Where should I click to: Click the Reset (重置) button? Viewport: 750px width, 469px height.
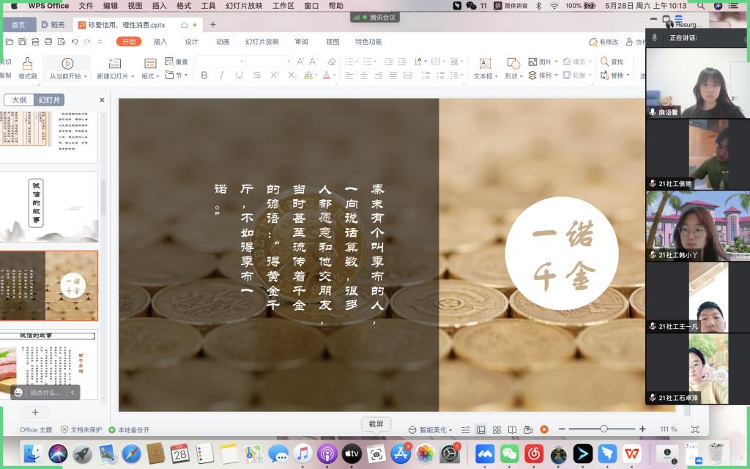click(177, 62)
